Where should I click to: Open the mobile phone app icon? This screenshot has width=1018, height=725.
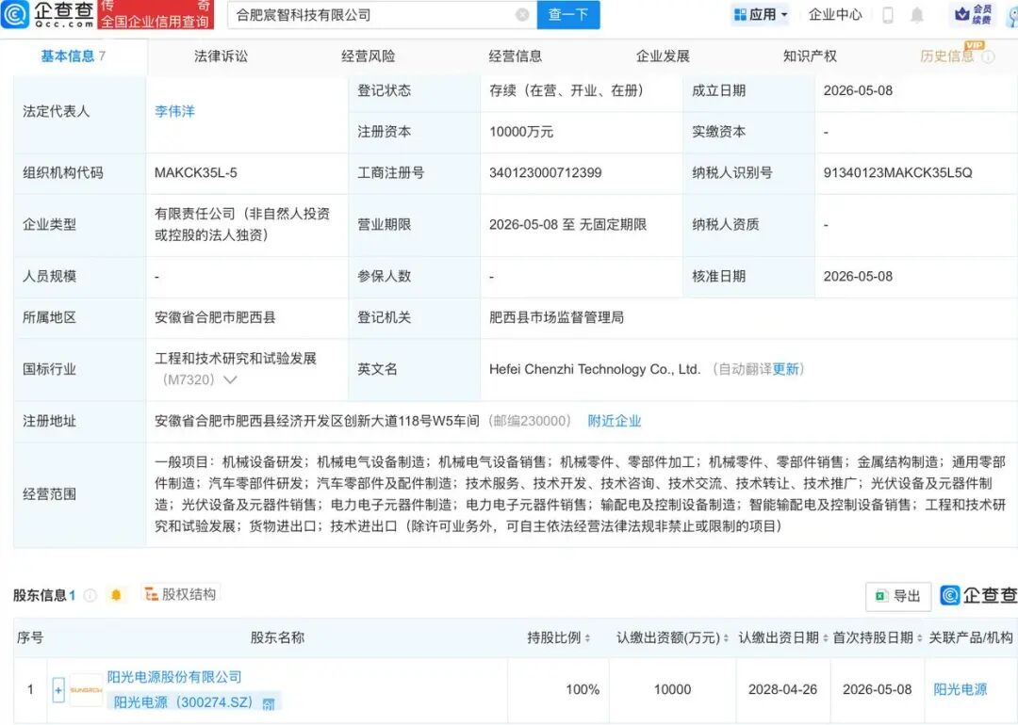click(x=888, y=15)
